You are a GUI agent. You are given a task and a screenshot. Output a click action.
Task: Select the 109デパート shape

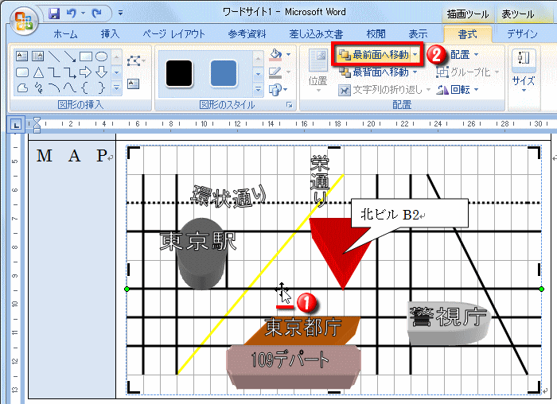pos(294,367)
